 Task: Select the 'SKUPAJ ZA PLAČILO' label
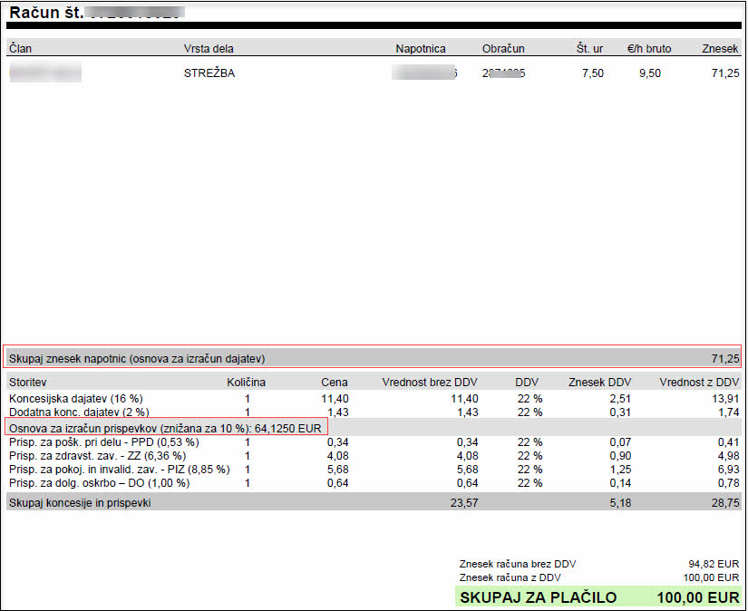click(538, 597)
